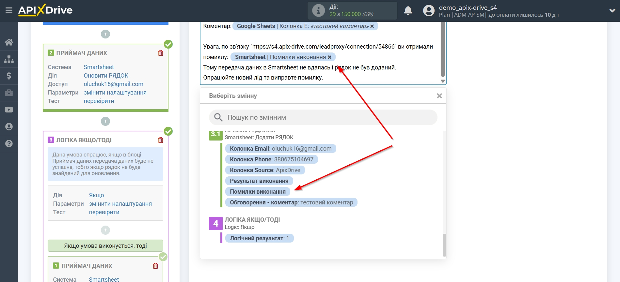620x282 pixels.
Task: Click the account avatar icon
Action: 429,11
